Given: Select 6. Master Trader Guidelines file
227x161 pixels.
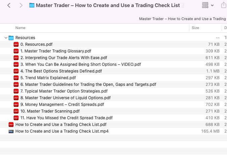Looking at the screenshot, I should tap(113, 85).
